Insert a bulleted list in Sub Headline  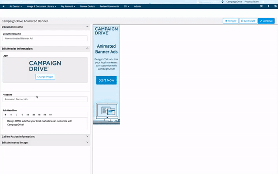pos(28,115)
